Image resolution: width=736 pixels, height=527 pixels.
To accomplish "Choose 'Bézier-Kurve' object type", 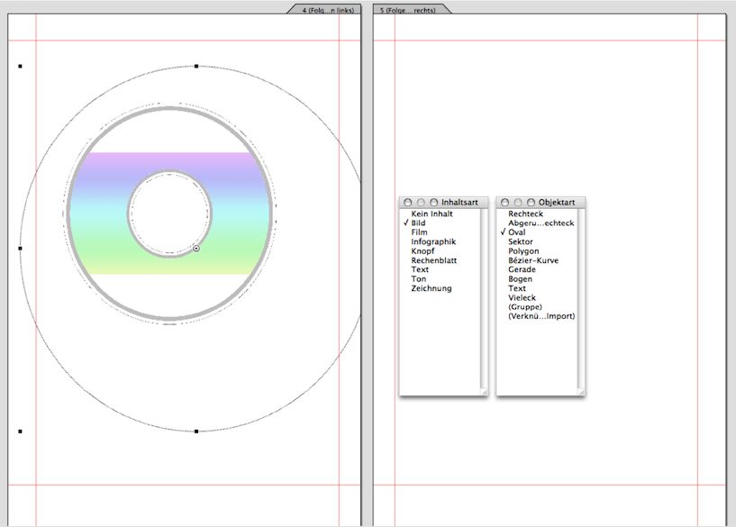I will pos(532,260).
